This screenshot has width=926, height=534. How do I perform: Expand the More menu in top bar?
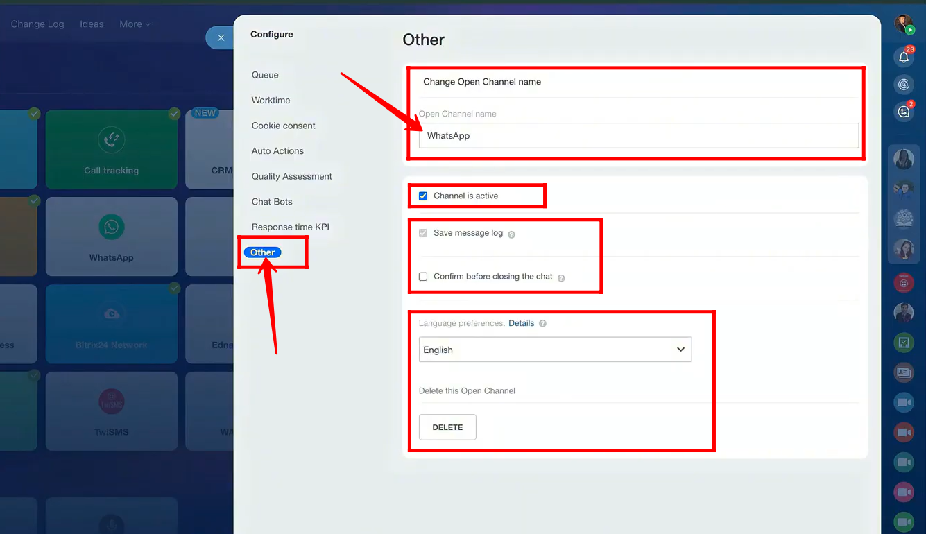tap(134, 24)
